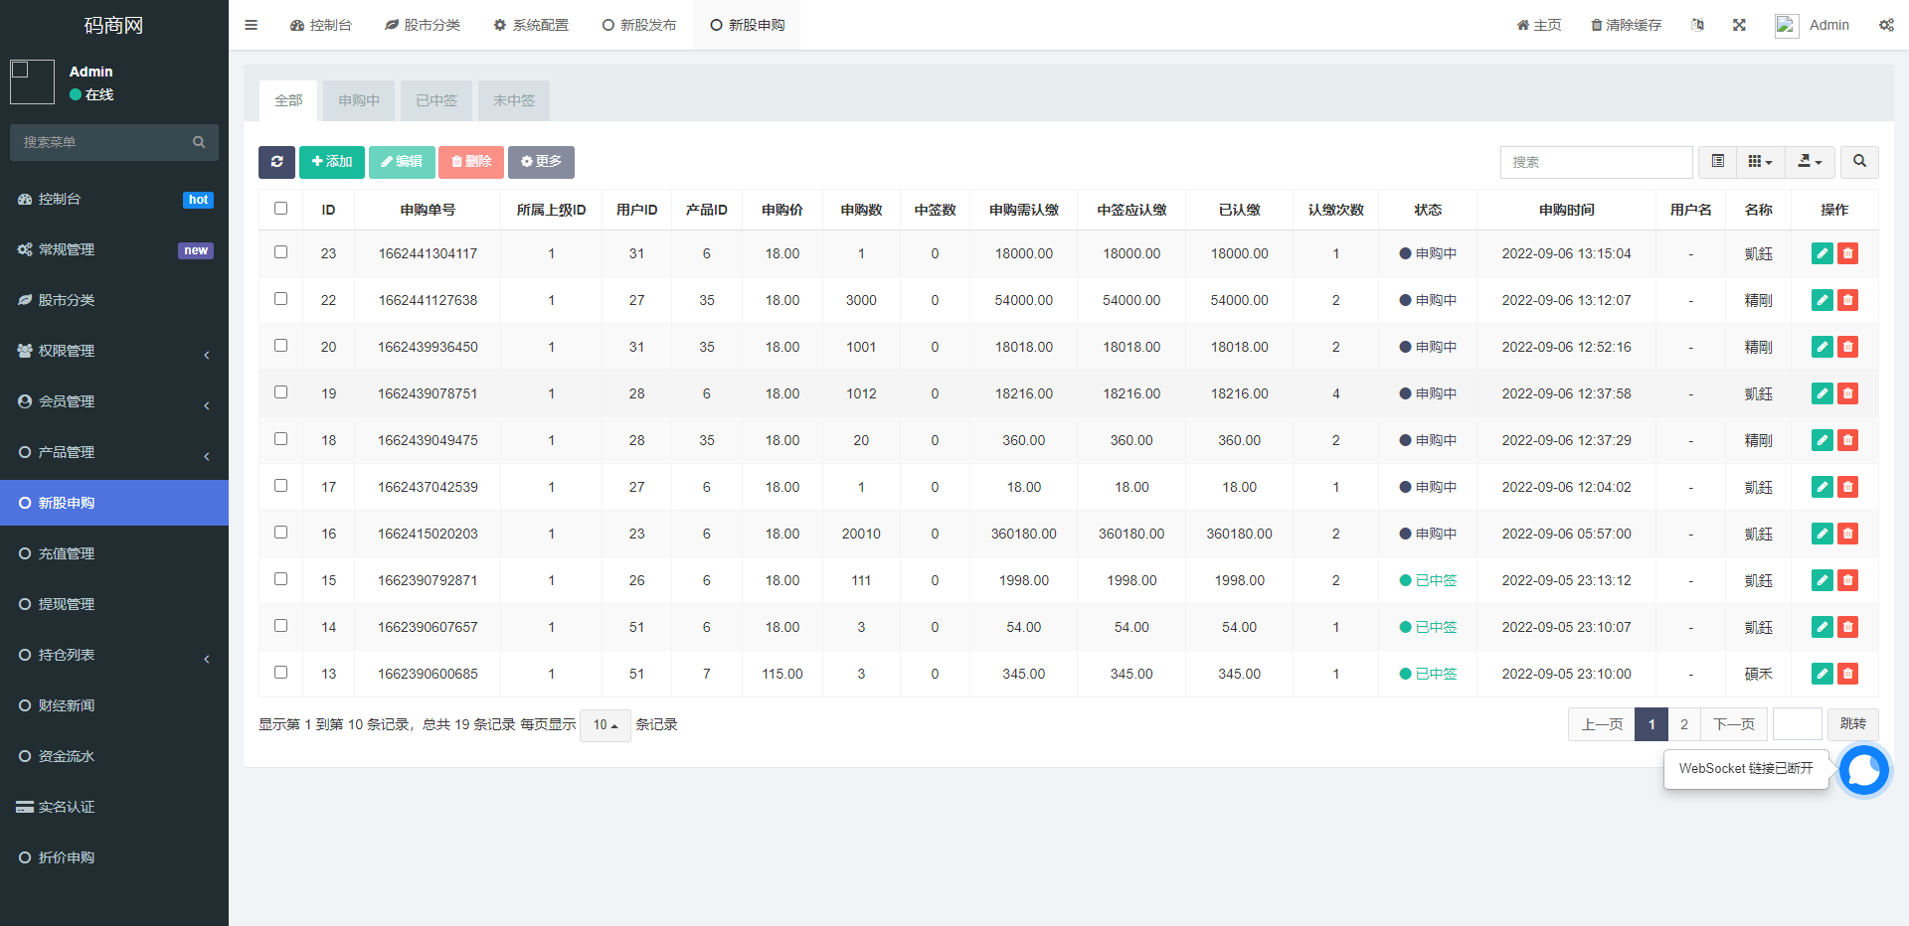Switch to the 已中签 filter tab
Viewport: 1909px width, 926px height.
click(436, 100)
